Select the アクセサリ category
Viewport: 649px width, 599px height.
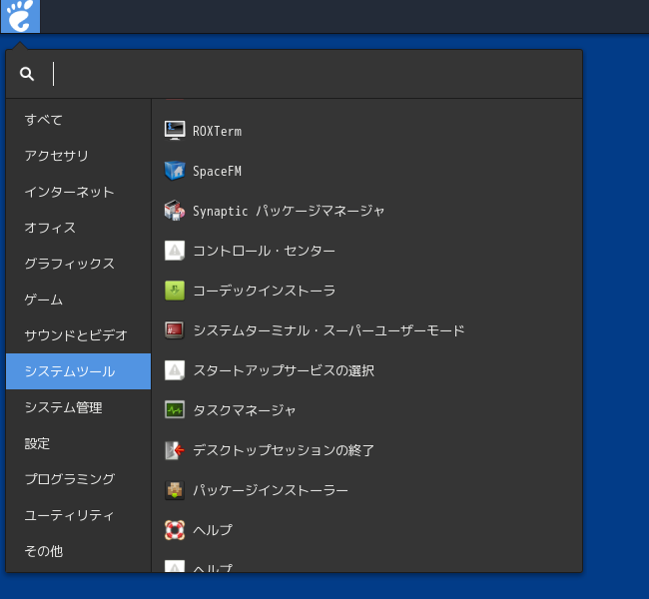[x=78, y=156]
